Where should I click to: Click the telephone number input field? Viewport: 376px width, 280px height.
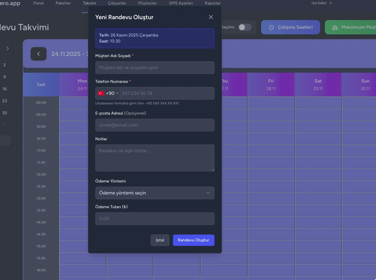pyautogui.click(x=167, y=93)
